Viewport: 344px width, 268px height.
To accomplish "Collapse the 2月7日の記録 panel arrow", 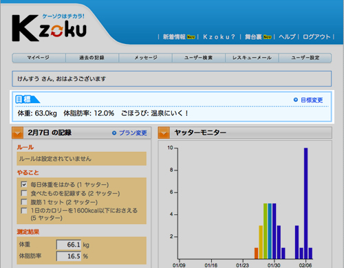I will pos(18,133).
